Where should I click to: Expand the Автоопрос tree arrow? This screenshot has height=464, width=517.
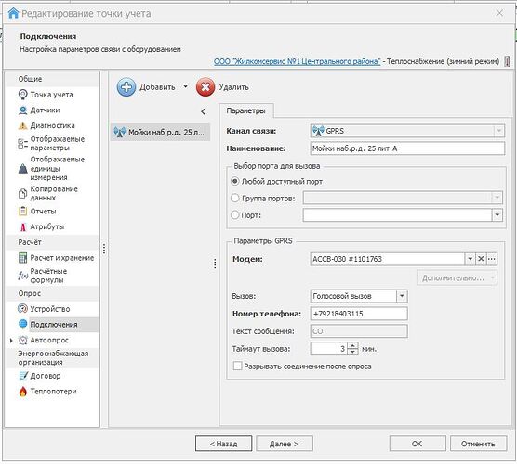[11, 341]
